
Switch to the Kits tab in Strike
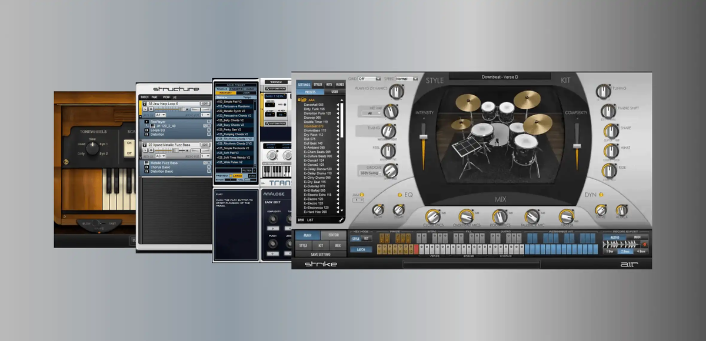click(329, 85)
